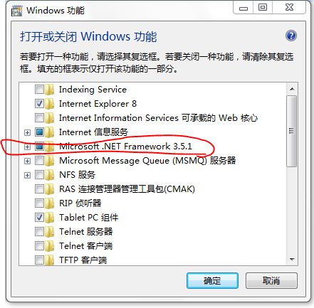
Task: Uncheck the Internet Explorer 8 checkbox
Action: coord(39,104)
